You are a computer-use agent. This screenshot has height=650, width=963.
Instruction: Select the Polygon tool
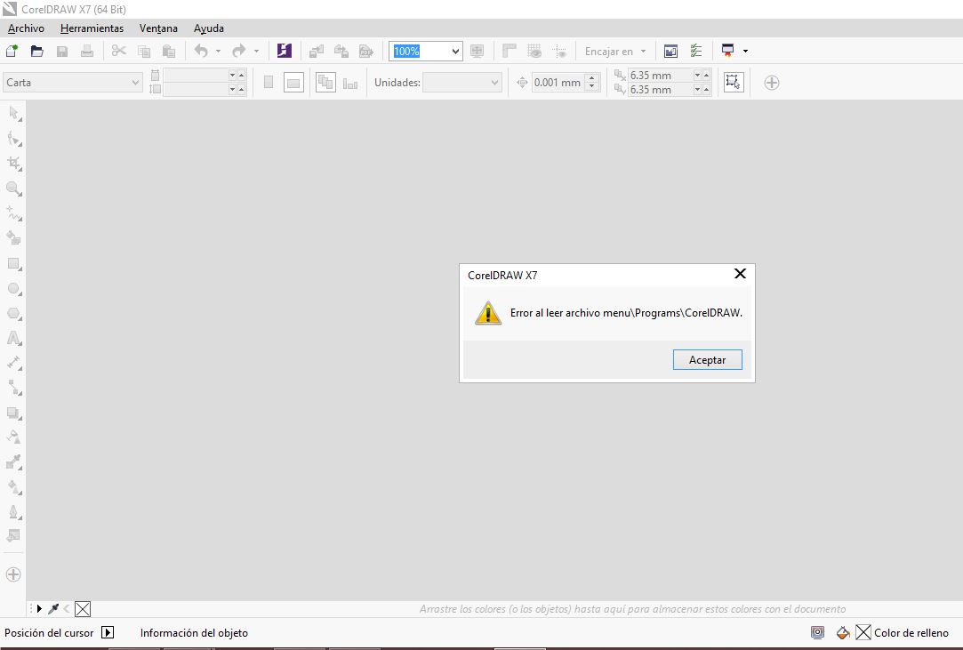click(x=14, y=313)
